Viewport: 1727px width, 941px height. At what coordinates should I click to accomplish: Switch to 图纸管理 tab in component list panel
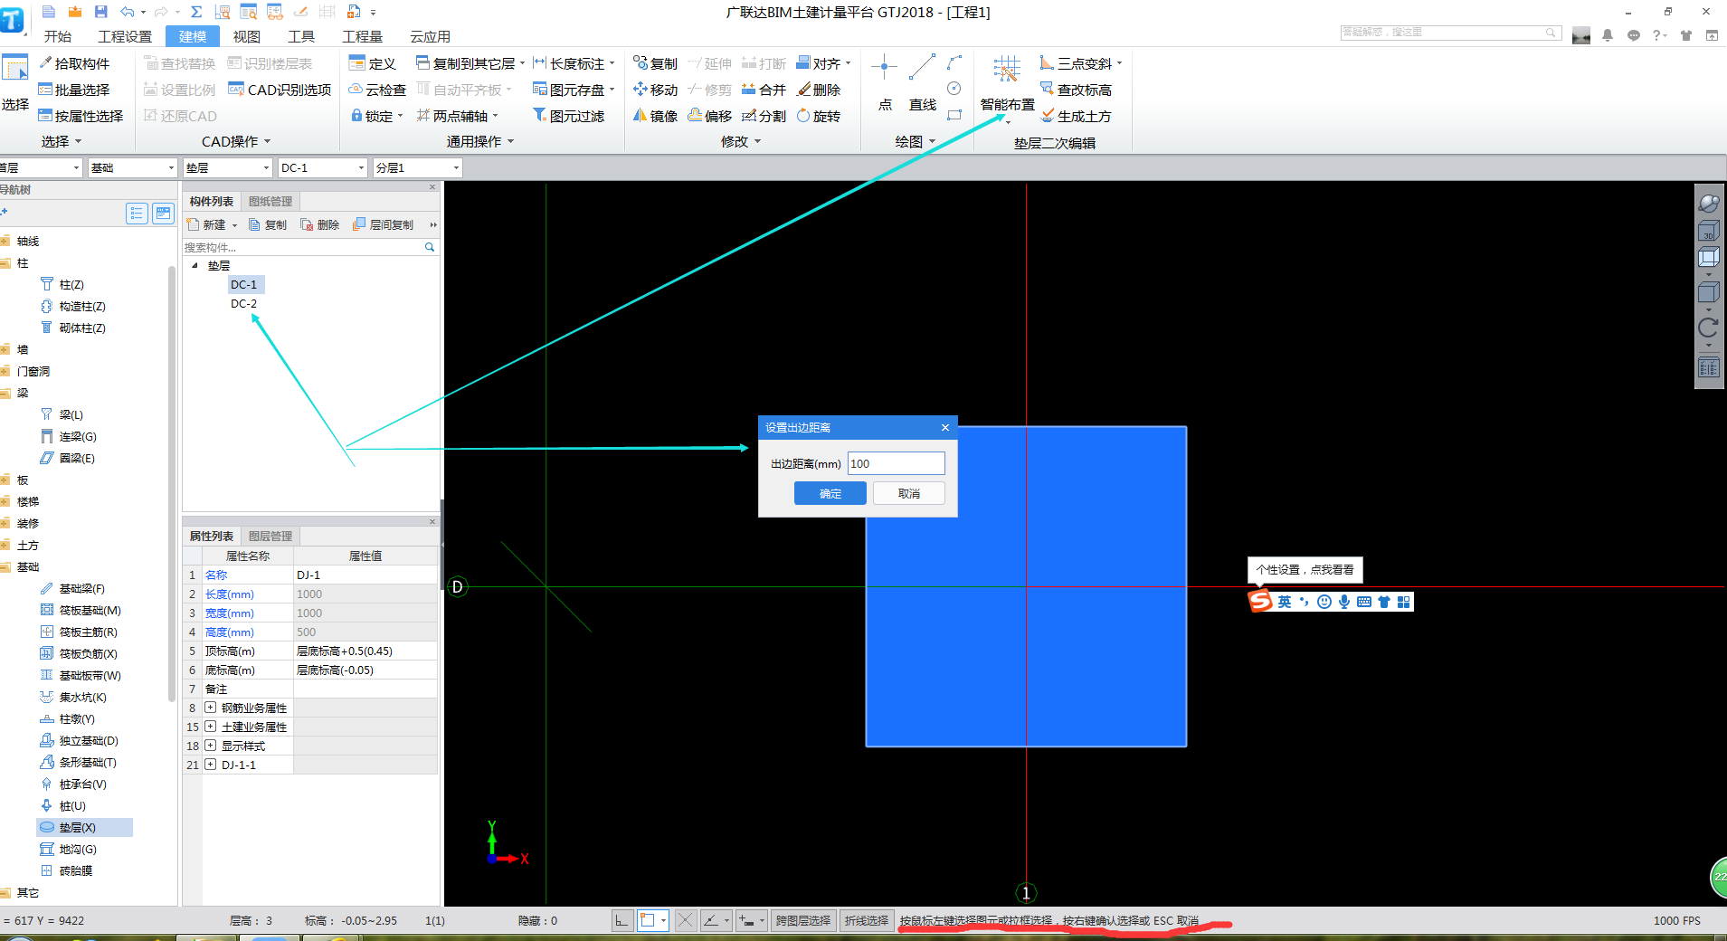270,201
